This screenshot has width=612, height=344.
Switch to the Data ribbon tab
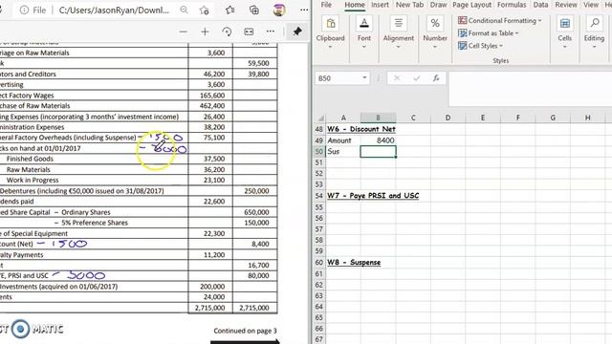(540, 5)
